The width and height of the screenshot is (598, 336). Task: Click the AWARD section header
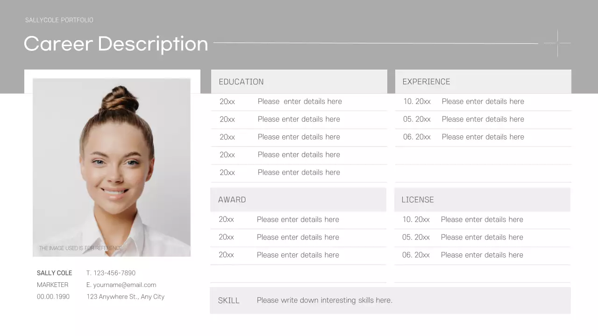[232, 199]
